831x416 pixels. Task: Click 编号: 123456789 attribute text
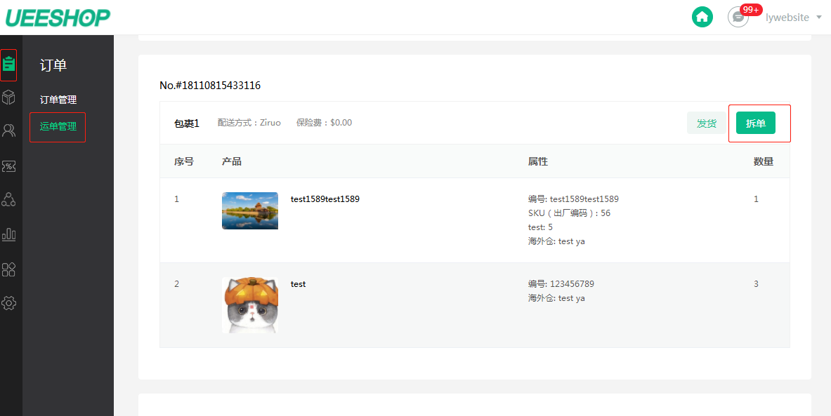click(561, 283)
